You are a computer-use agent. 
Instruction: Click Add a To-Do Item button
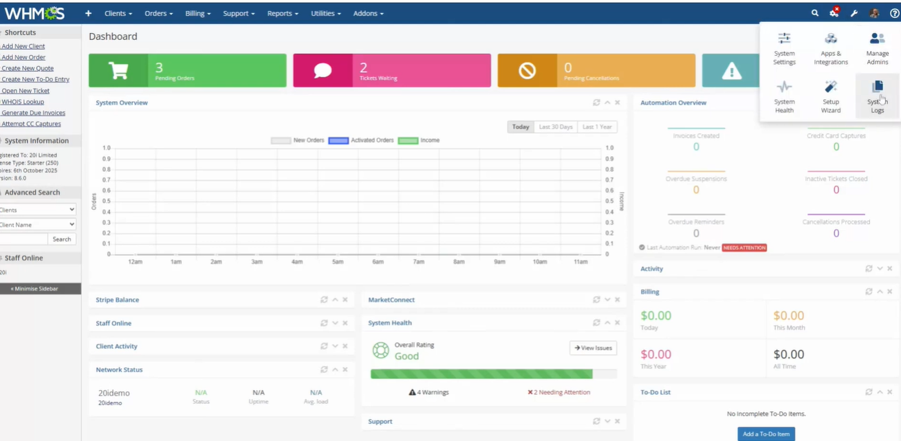(766, 434)
